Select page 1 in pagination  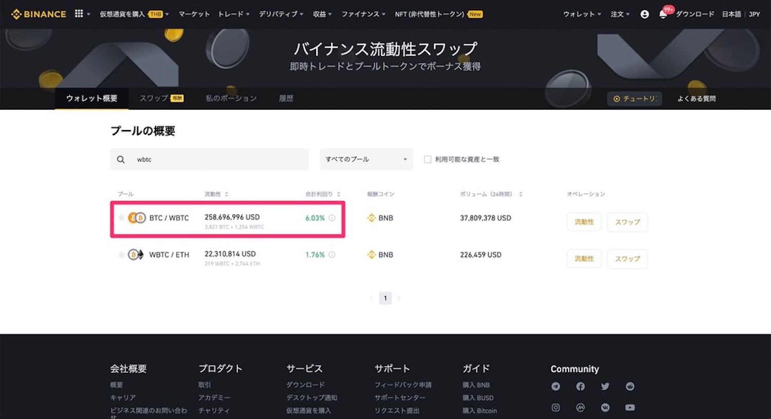point(385,298)
